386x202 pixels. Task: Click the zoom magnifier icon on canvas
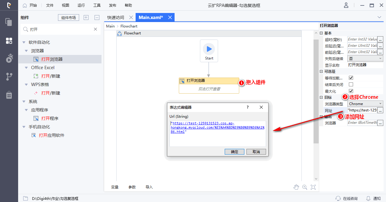click(x=304, y=187)
